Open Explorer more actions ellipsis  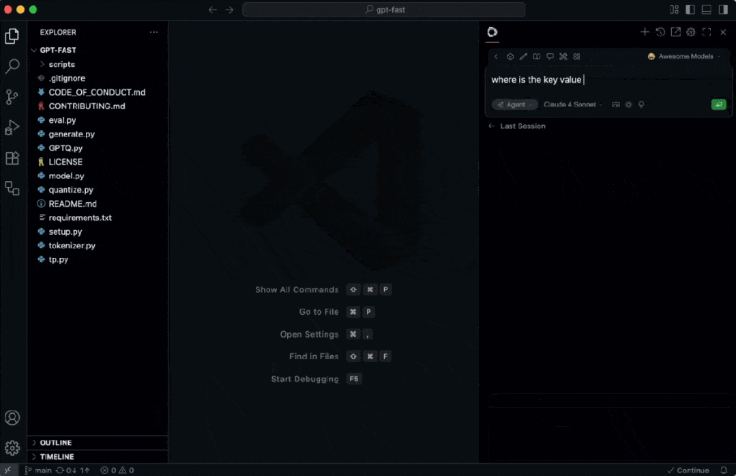pyautogui.click(x=154, y=32)
